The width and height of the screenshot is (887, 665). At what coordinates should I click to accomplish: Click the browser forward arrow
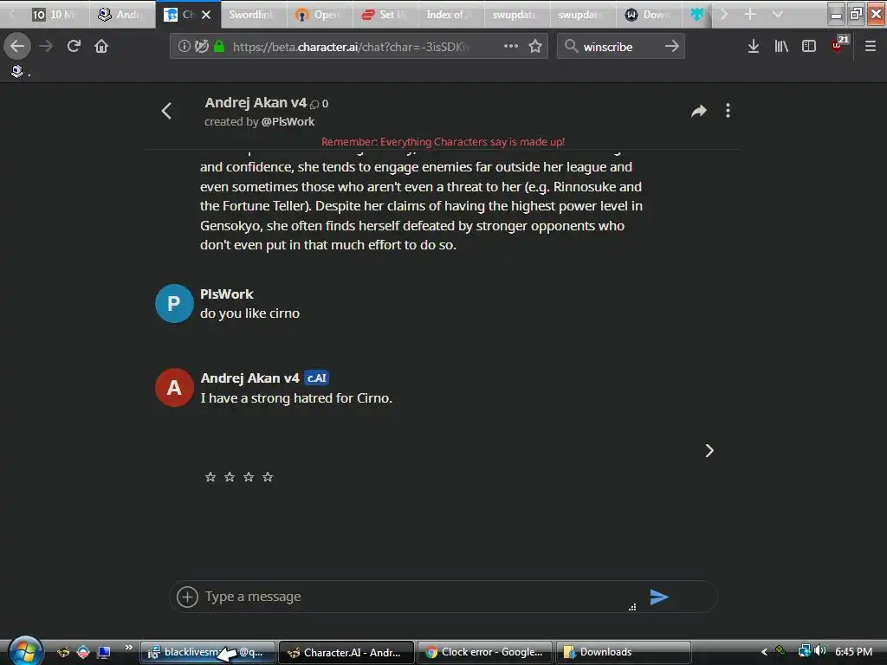coord(46,47)
